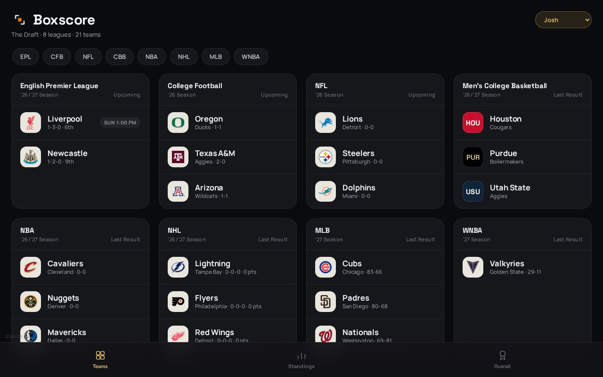Click the Houston team name
603x377 pixels.
click(505, 119)
